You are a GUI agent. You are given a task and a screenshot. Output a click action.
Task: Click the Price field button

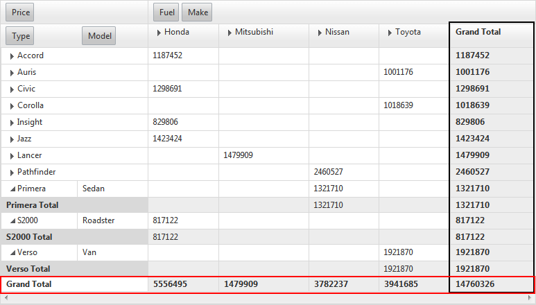[20, 12]
